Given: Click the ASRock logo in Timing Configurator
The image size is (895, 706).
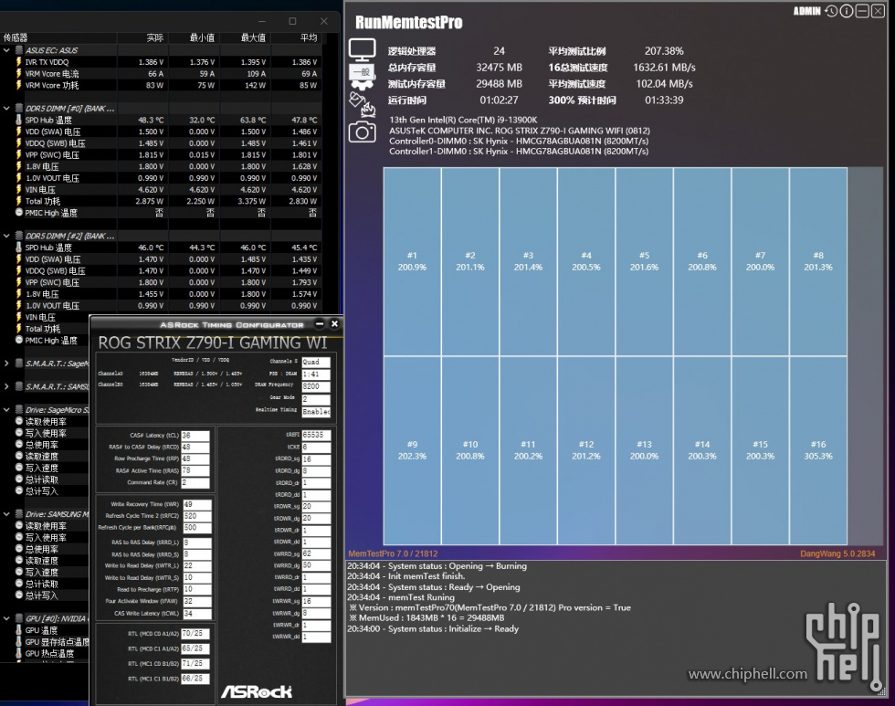Looking at the screenshot, I should 257,691.
